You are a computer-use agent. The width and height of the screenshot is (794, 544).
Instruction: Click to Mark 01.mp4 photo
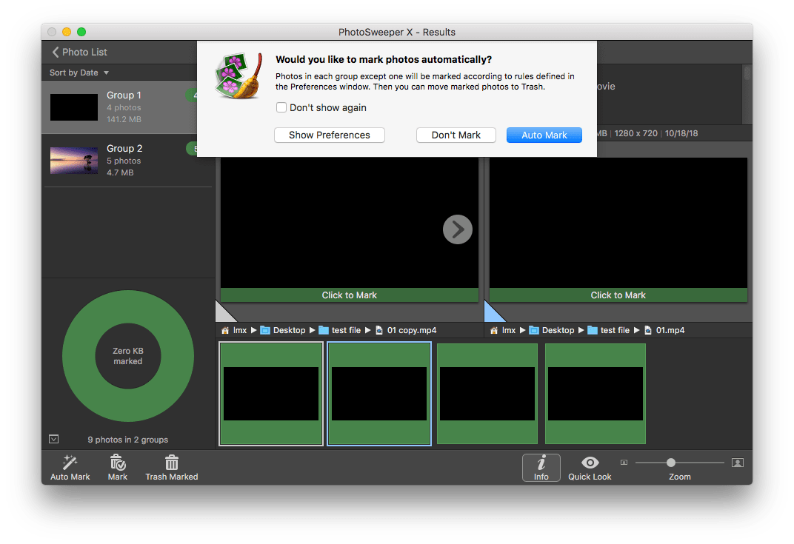(x=618, y=295)
